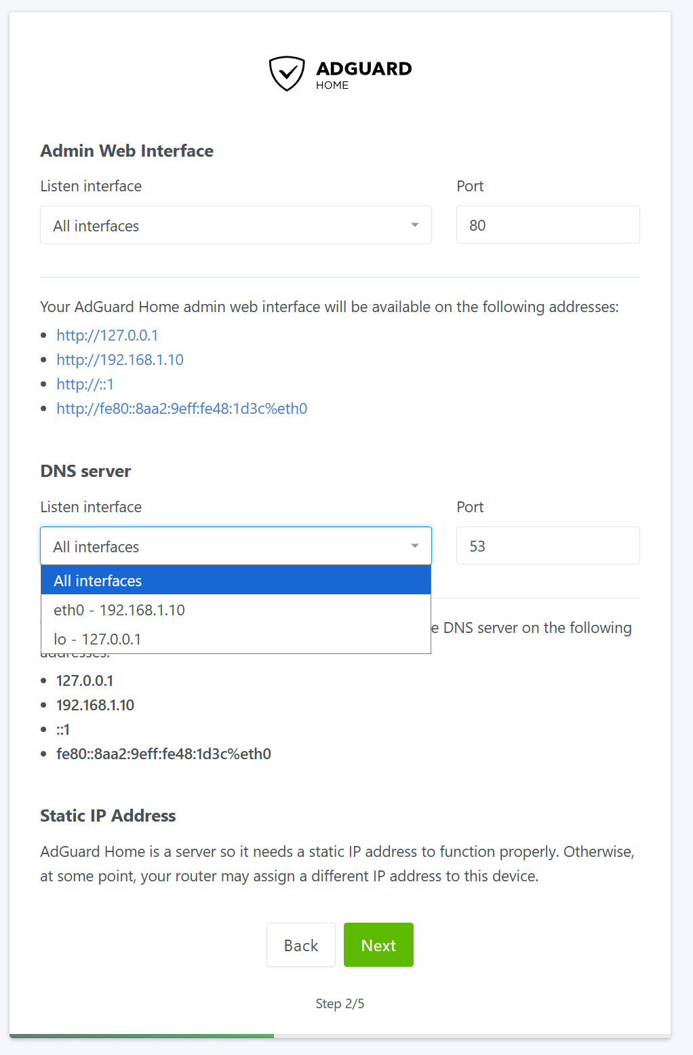The width and height of the screenshot is (693, 1055).
Task: Choose "lo - 127.0.0.1" in DNS dropdown list
Action: coord(236,639)
